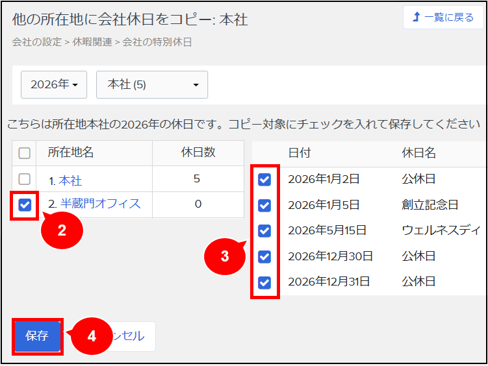Screen dimensions: 488x366
Task: Click the 休日数 column header
Action: [x=198, y=152]
